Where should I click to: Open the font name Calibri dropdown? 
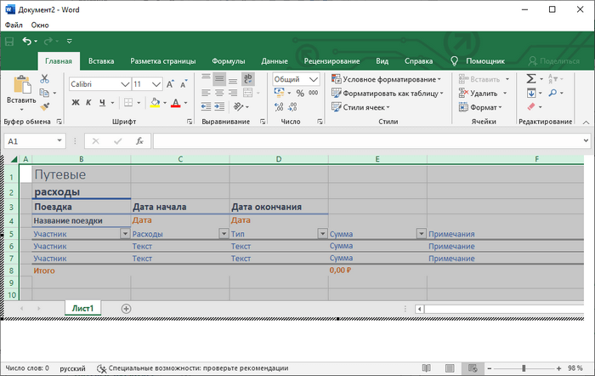click(125, 84)
